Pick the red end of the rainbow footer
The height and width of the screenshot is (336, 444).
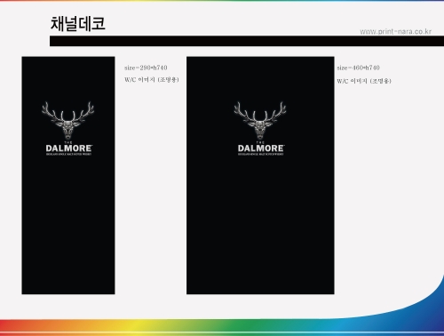click(12, 327)
